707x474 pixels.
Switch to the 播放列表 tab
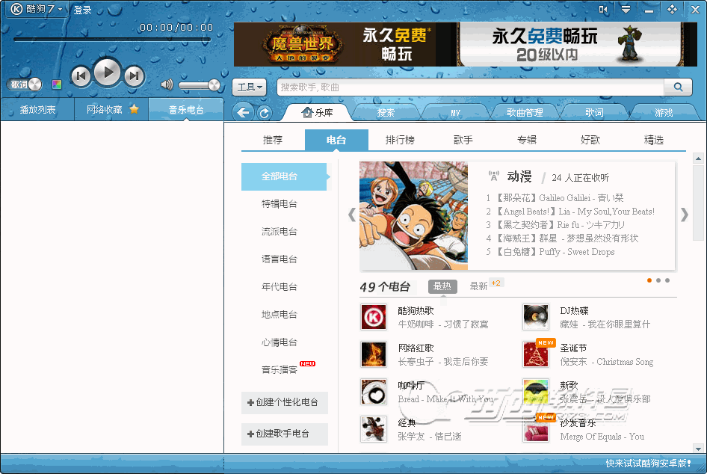point(37,110)
